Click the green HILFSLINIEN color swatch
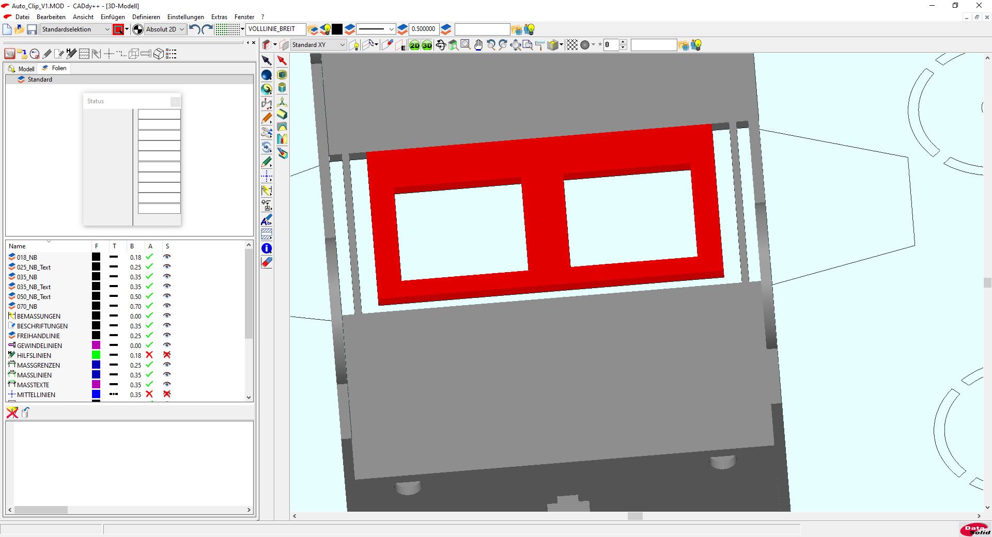This screenshot has width=992, height=537. coord(96,355)
